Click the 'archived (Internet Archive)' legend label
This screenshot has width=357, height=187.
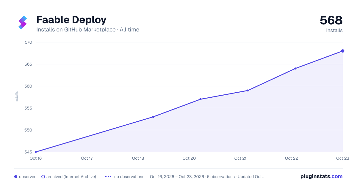pyautogui.click(x=71, y=177)
